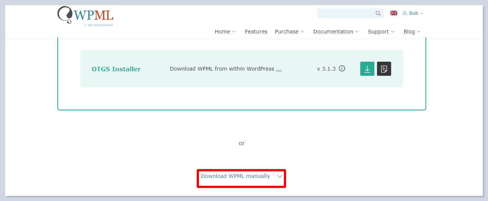This screenshot has width=488, height=201.
Task: Open the Bob account dropdown arrow
Action: click(x=422, y=13)
